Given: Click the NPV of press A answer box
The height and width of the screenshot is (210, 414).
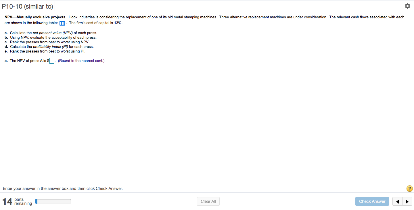Looking at the screenshot, I should pos(52,61).
